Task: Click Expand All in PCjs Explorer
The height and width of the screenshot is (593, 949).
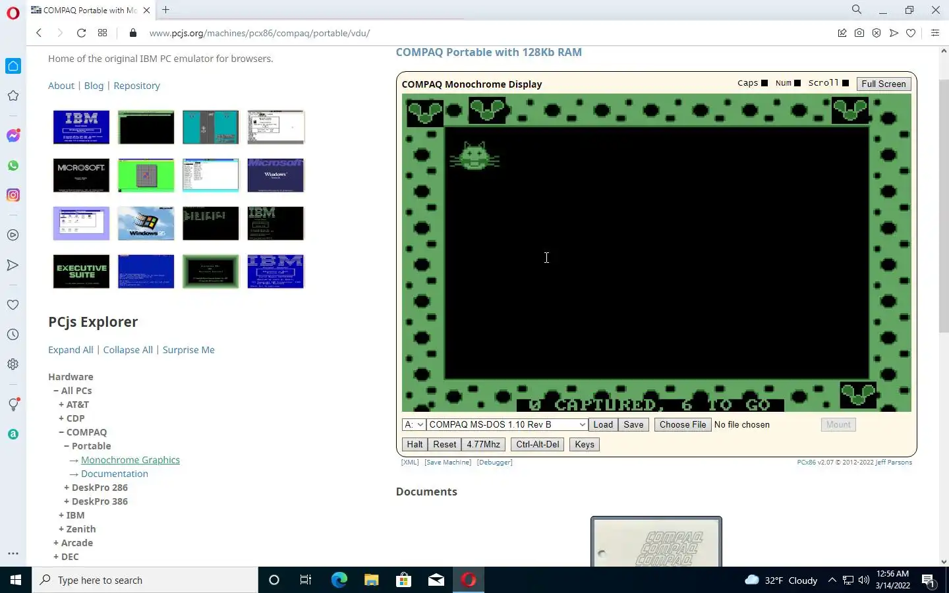Action: 71,350
